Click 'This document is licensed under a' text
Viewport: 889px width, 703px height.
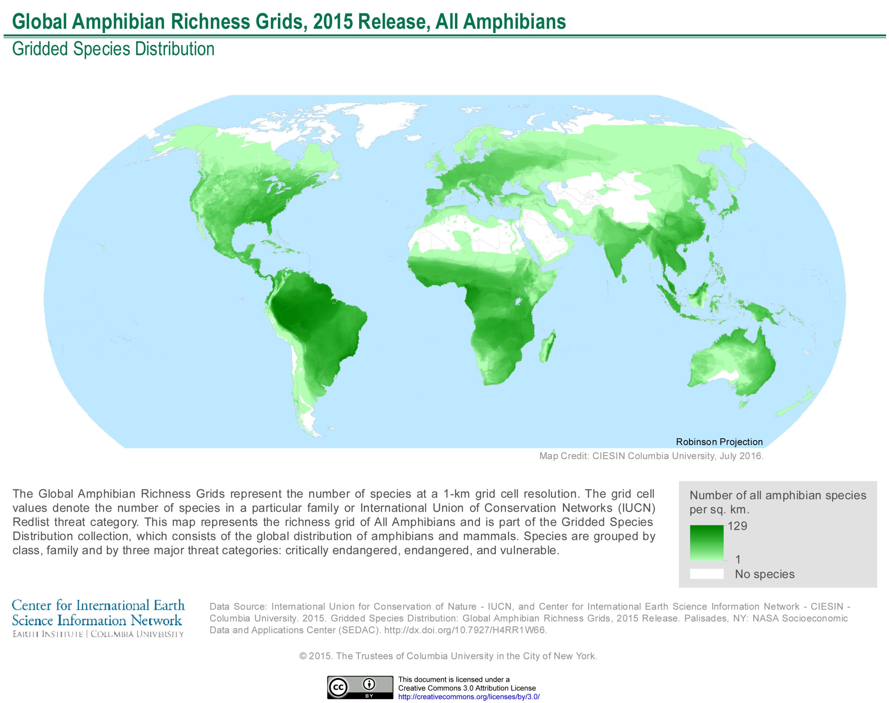pyautogui.click(x=454, y=679)
